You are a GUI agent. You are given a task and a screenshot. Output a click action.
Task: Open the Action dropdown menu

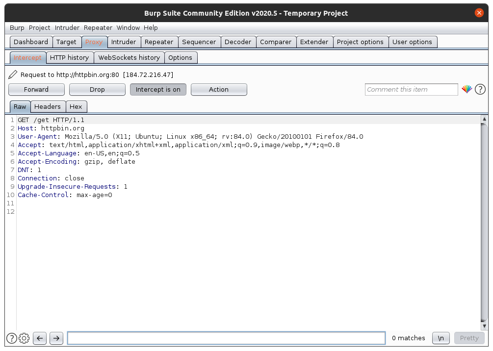click(219, 89)
